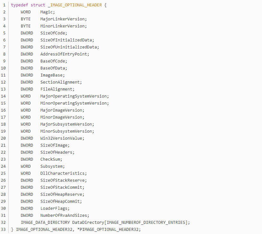Click NumberOfRvaAndSizes field
The image size is (262, 234).
pos(64,216)
